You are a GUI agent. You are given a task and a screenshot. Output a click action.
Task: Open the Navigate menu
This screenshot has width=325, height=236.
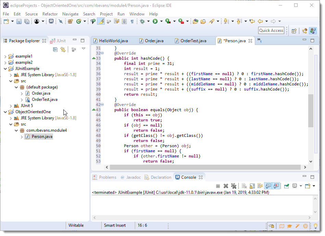point(71,14)
